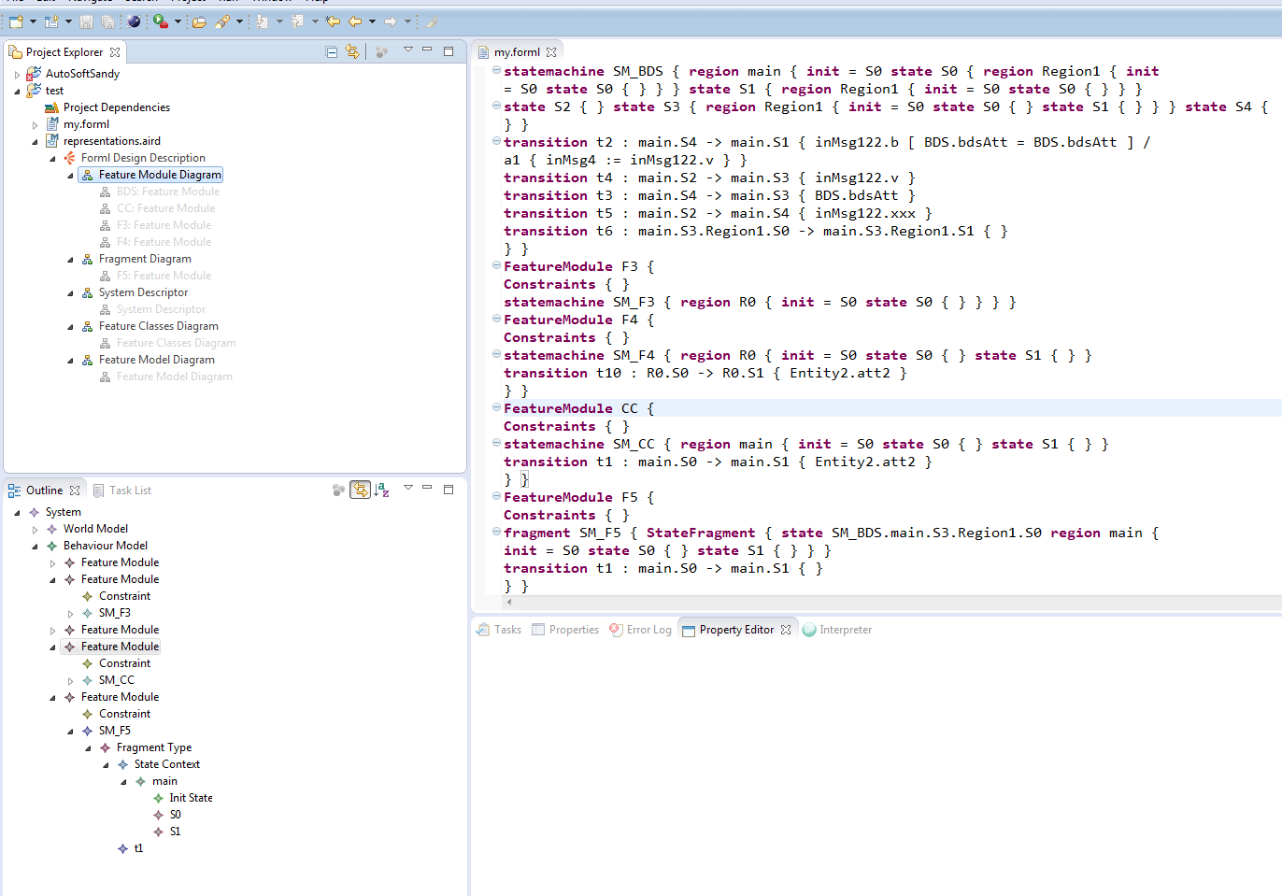Screen dimensions: 1282x896
Task: Select BDS: Feature Module diagram entry
Action: 168,192
